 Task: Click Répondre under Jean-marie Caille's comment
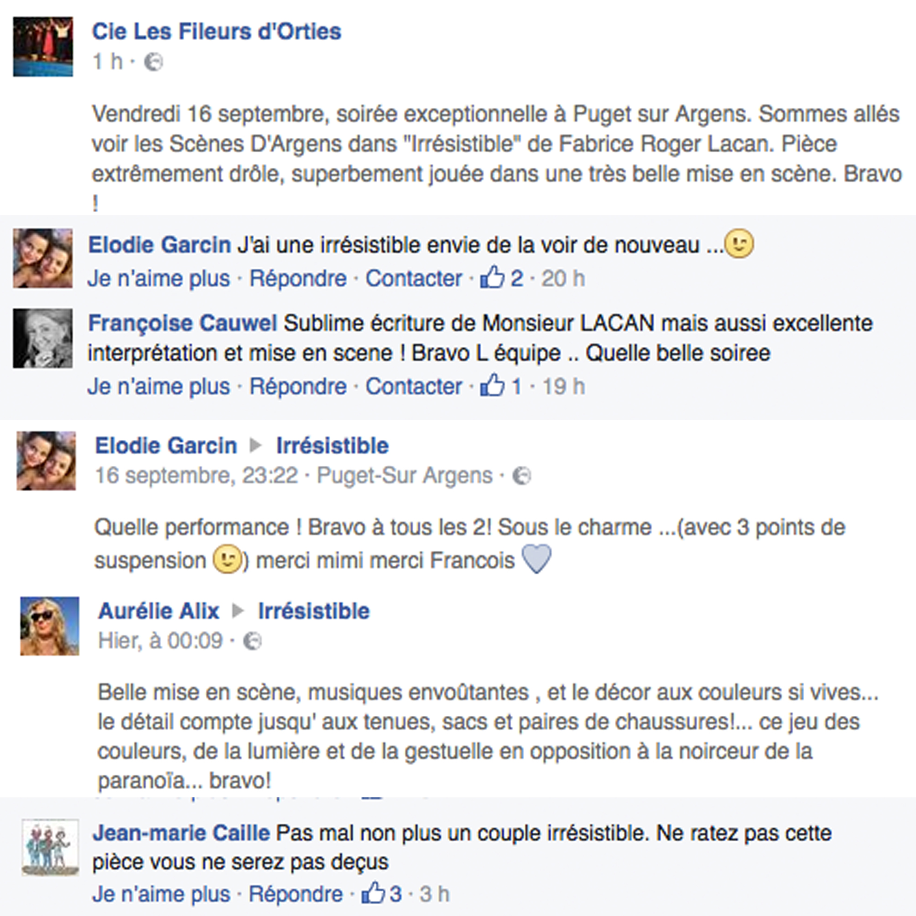click(296, 895)
